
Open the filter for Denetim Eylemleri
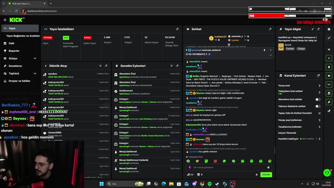(x=171, y=66)
